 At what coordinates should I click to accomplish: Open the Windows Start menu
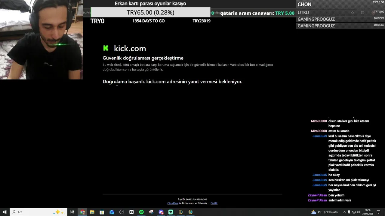5,212
